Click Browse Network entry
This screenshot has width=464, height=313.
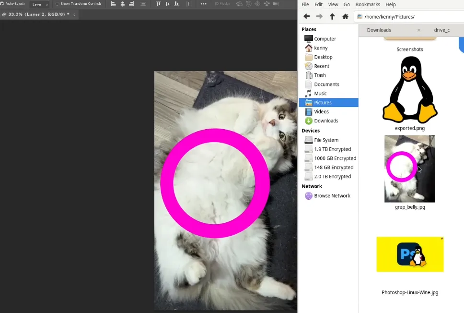point(328,196)
